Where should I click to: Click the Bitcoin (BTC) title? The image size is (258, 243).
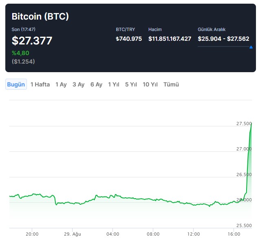click(x=40, y=16)
